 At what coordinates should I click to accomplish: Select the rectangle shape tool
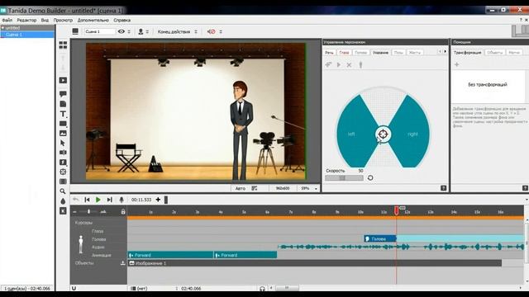coord(63,124)
